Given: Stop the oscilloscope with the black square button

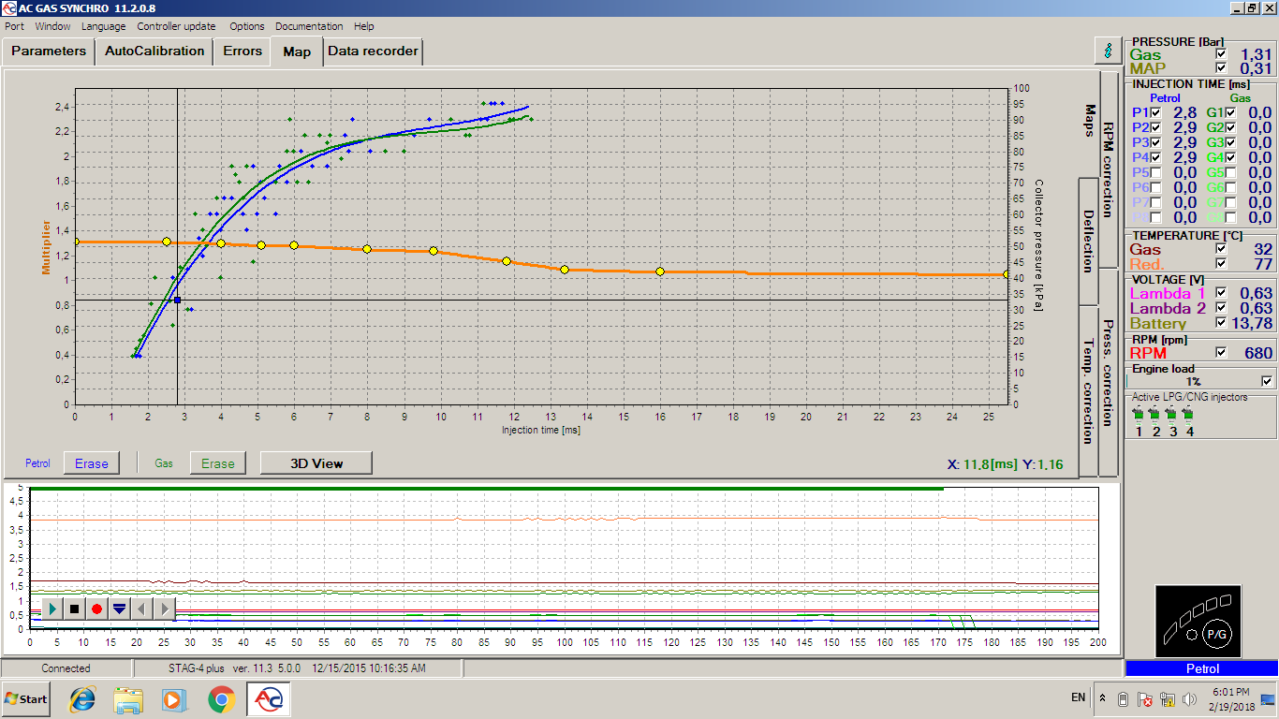Looking at the screenshot, I should click(x=75, y=609).
